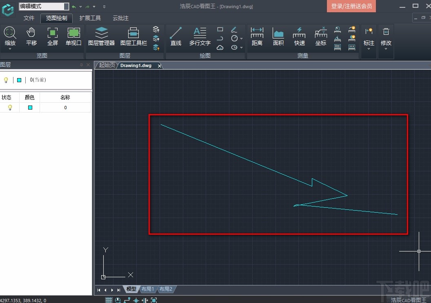Switch to 全屏 fullscreen view
Screen dimensions: 431x303
pos(53,36)
